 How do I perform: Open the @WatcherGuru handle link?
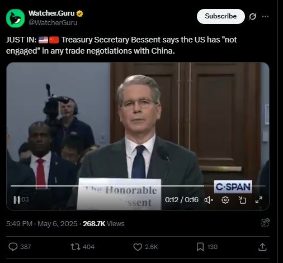pyautogui.click(x=53, y=22)
